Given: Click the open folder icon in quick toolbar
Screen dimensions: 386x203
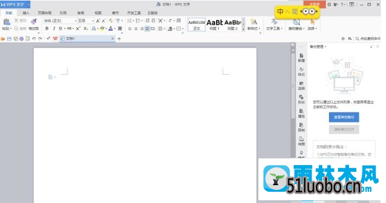Looking at the screenshot, I should (x=3, y=39).
